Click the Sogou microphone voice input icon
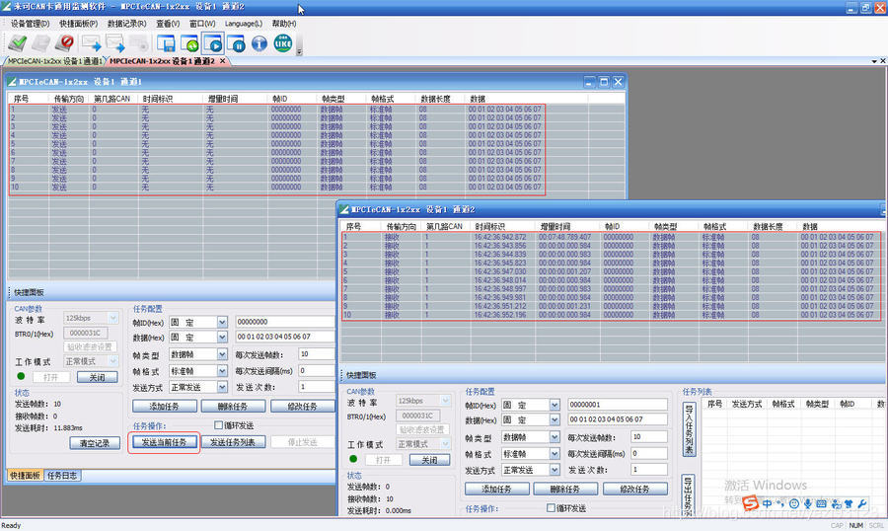 point(807,503)
